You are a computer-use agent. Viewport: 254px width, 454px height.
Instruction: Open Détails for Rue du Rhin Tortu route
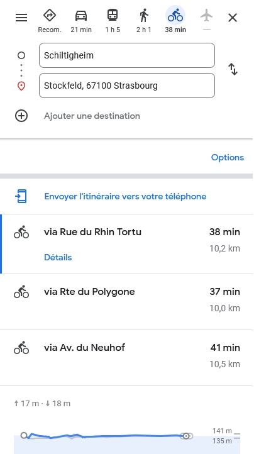[x=58, y=257]
